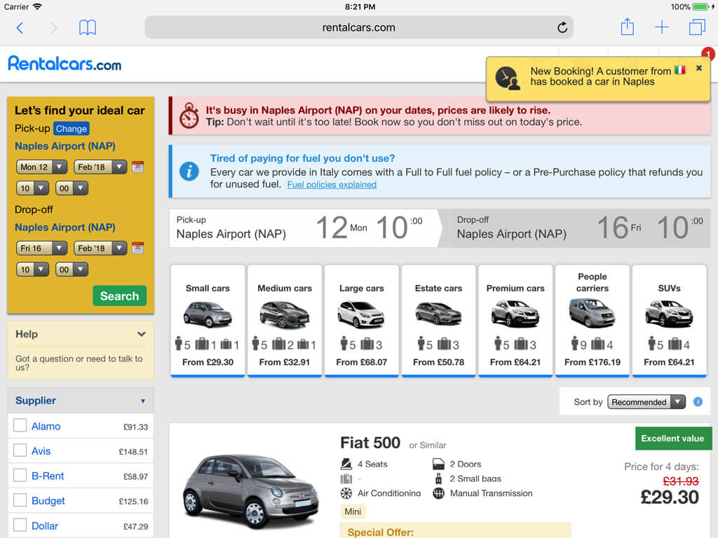718x538 pixels.
Task: Click the Dollar supplier link
Action: [45, 525]
